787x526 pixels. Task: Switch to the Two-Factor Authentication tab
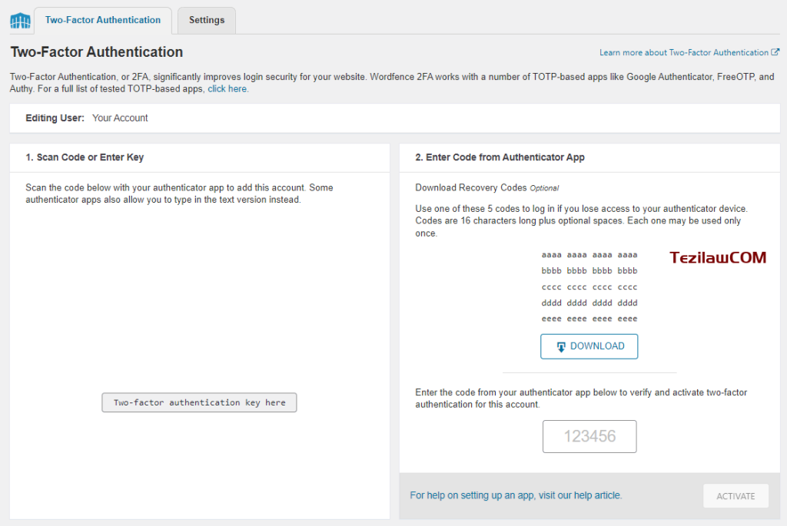[103, 21]
